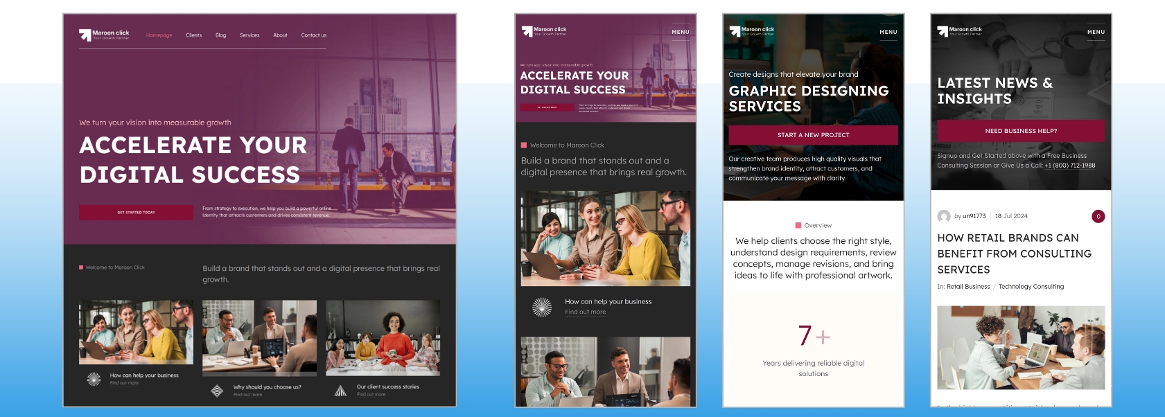Expand MENU on the Graphic Designing Services page
Screen dimensions: 1165x417
(x=888, y=32)
